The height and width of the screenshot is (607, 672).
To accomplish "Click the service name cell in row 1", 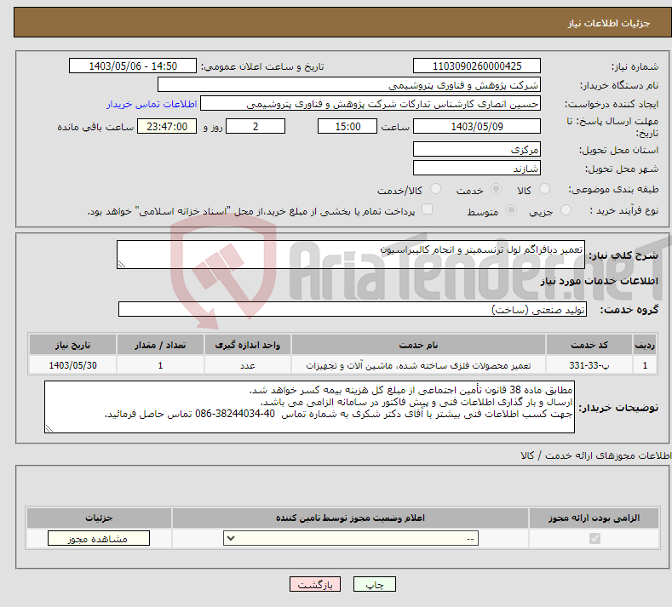I will [418, 365].
